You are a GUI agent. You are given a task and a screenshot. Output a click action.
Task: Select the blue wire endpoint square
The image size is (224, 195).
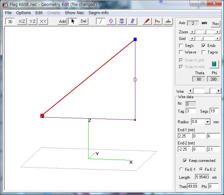tap(135, 39)
